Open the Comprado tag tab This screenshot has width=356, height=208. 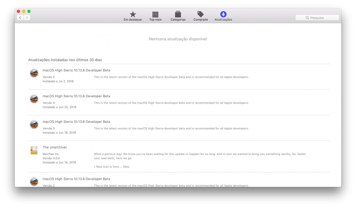(x=200, y=16)
